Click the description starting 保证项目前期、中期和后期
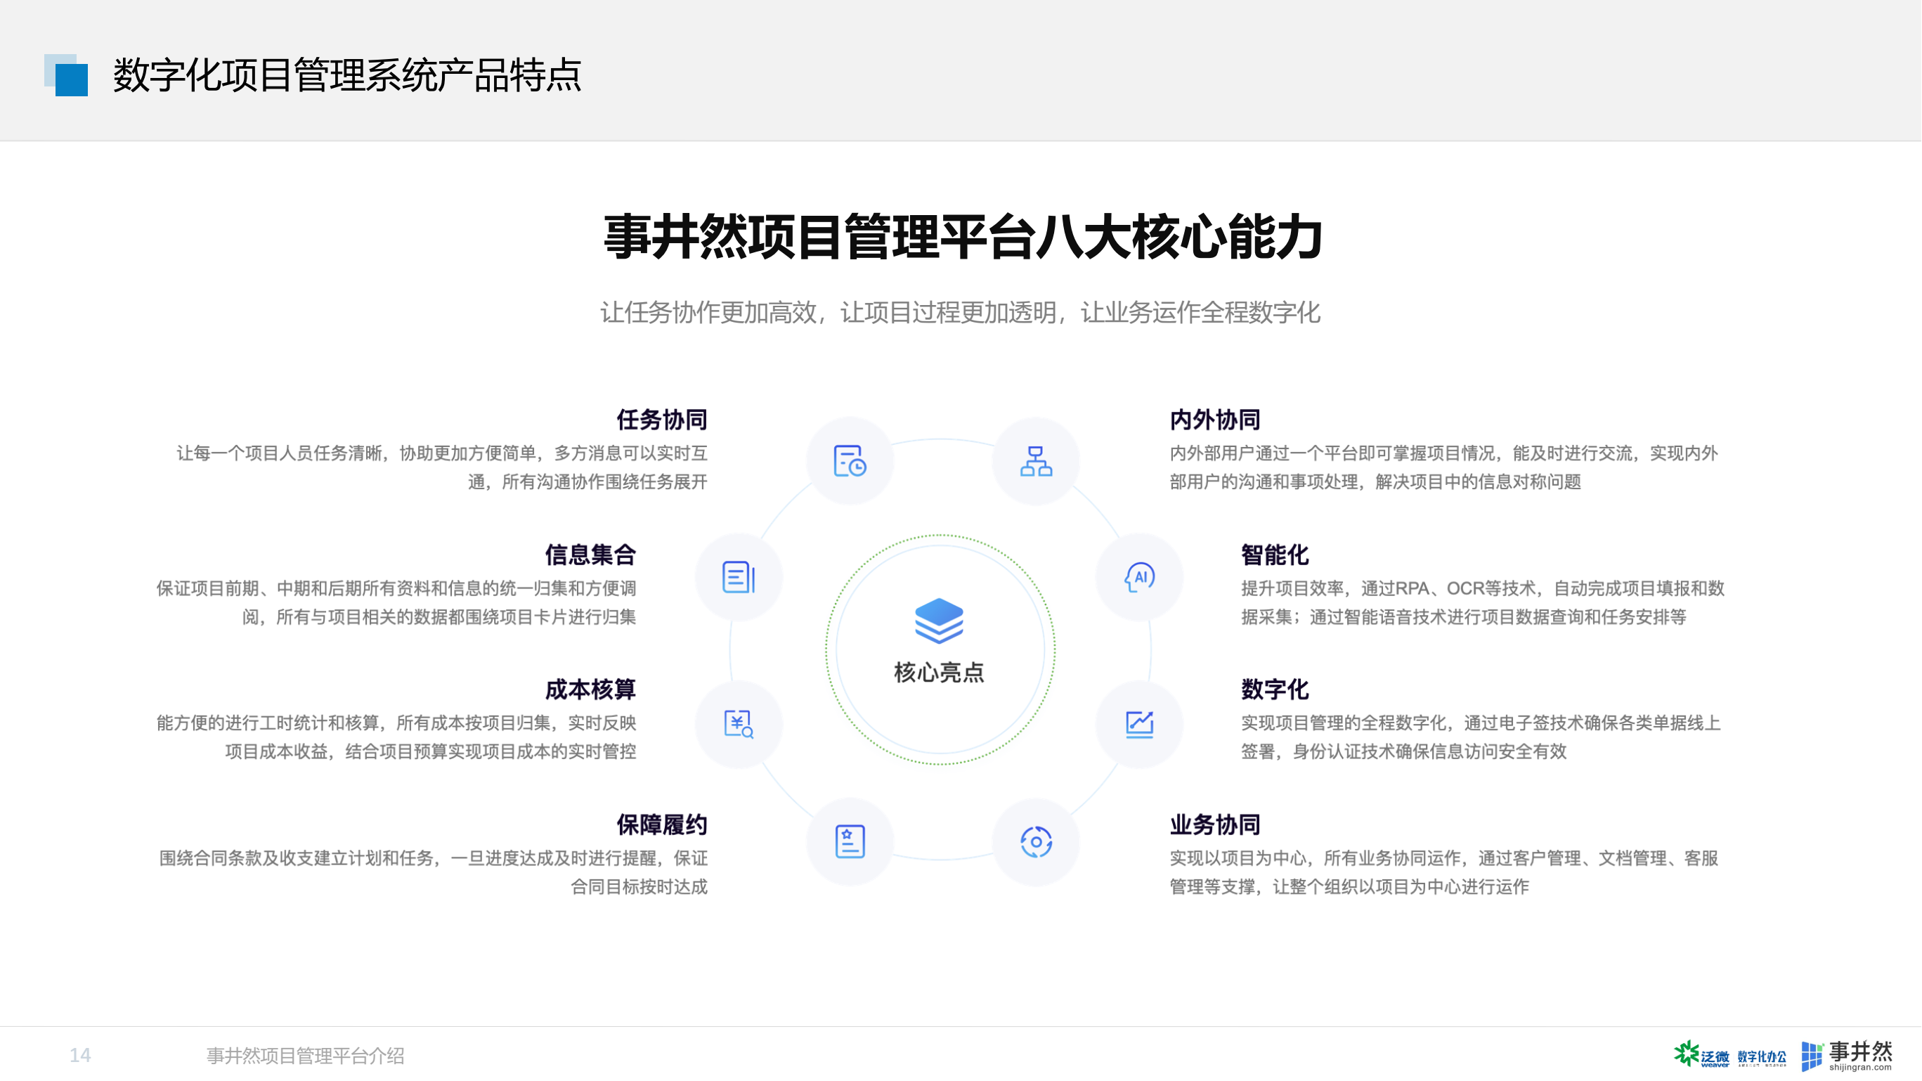The height and width of the screenshot is (1081, 1922). pyautogui.click(x=396, y=602)
